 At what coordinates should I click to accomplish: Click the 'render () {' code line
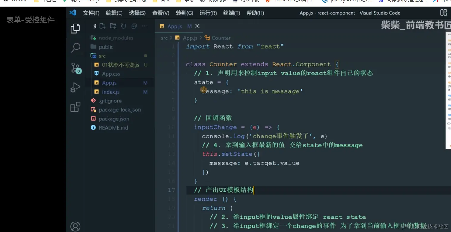pos(215,199)
